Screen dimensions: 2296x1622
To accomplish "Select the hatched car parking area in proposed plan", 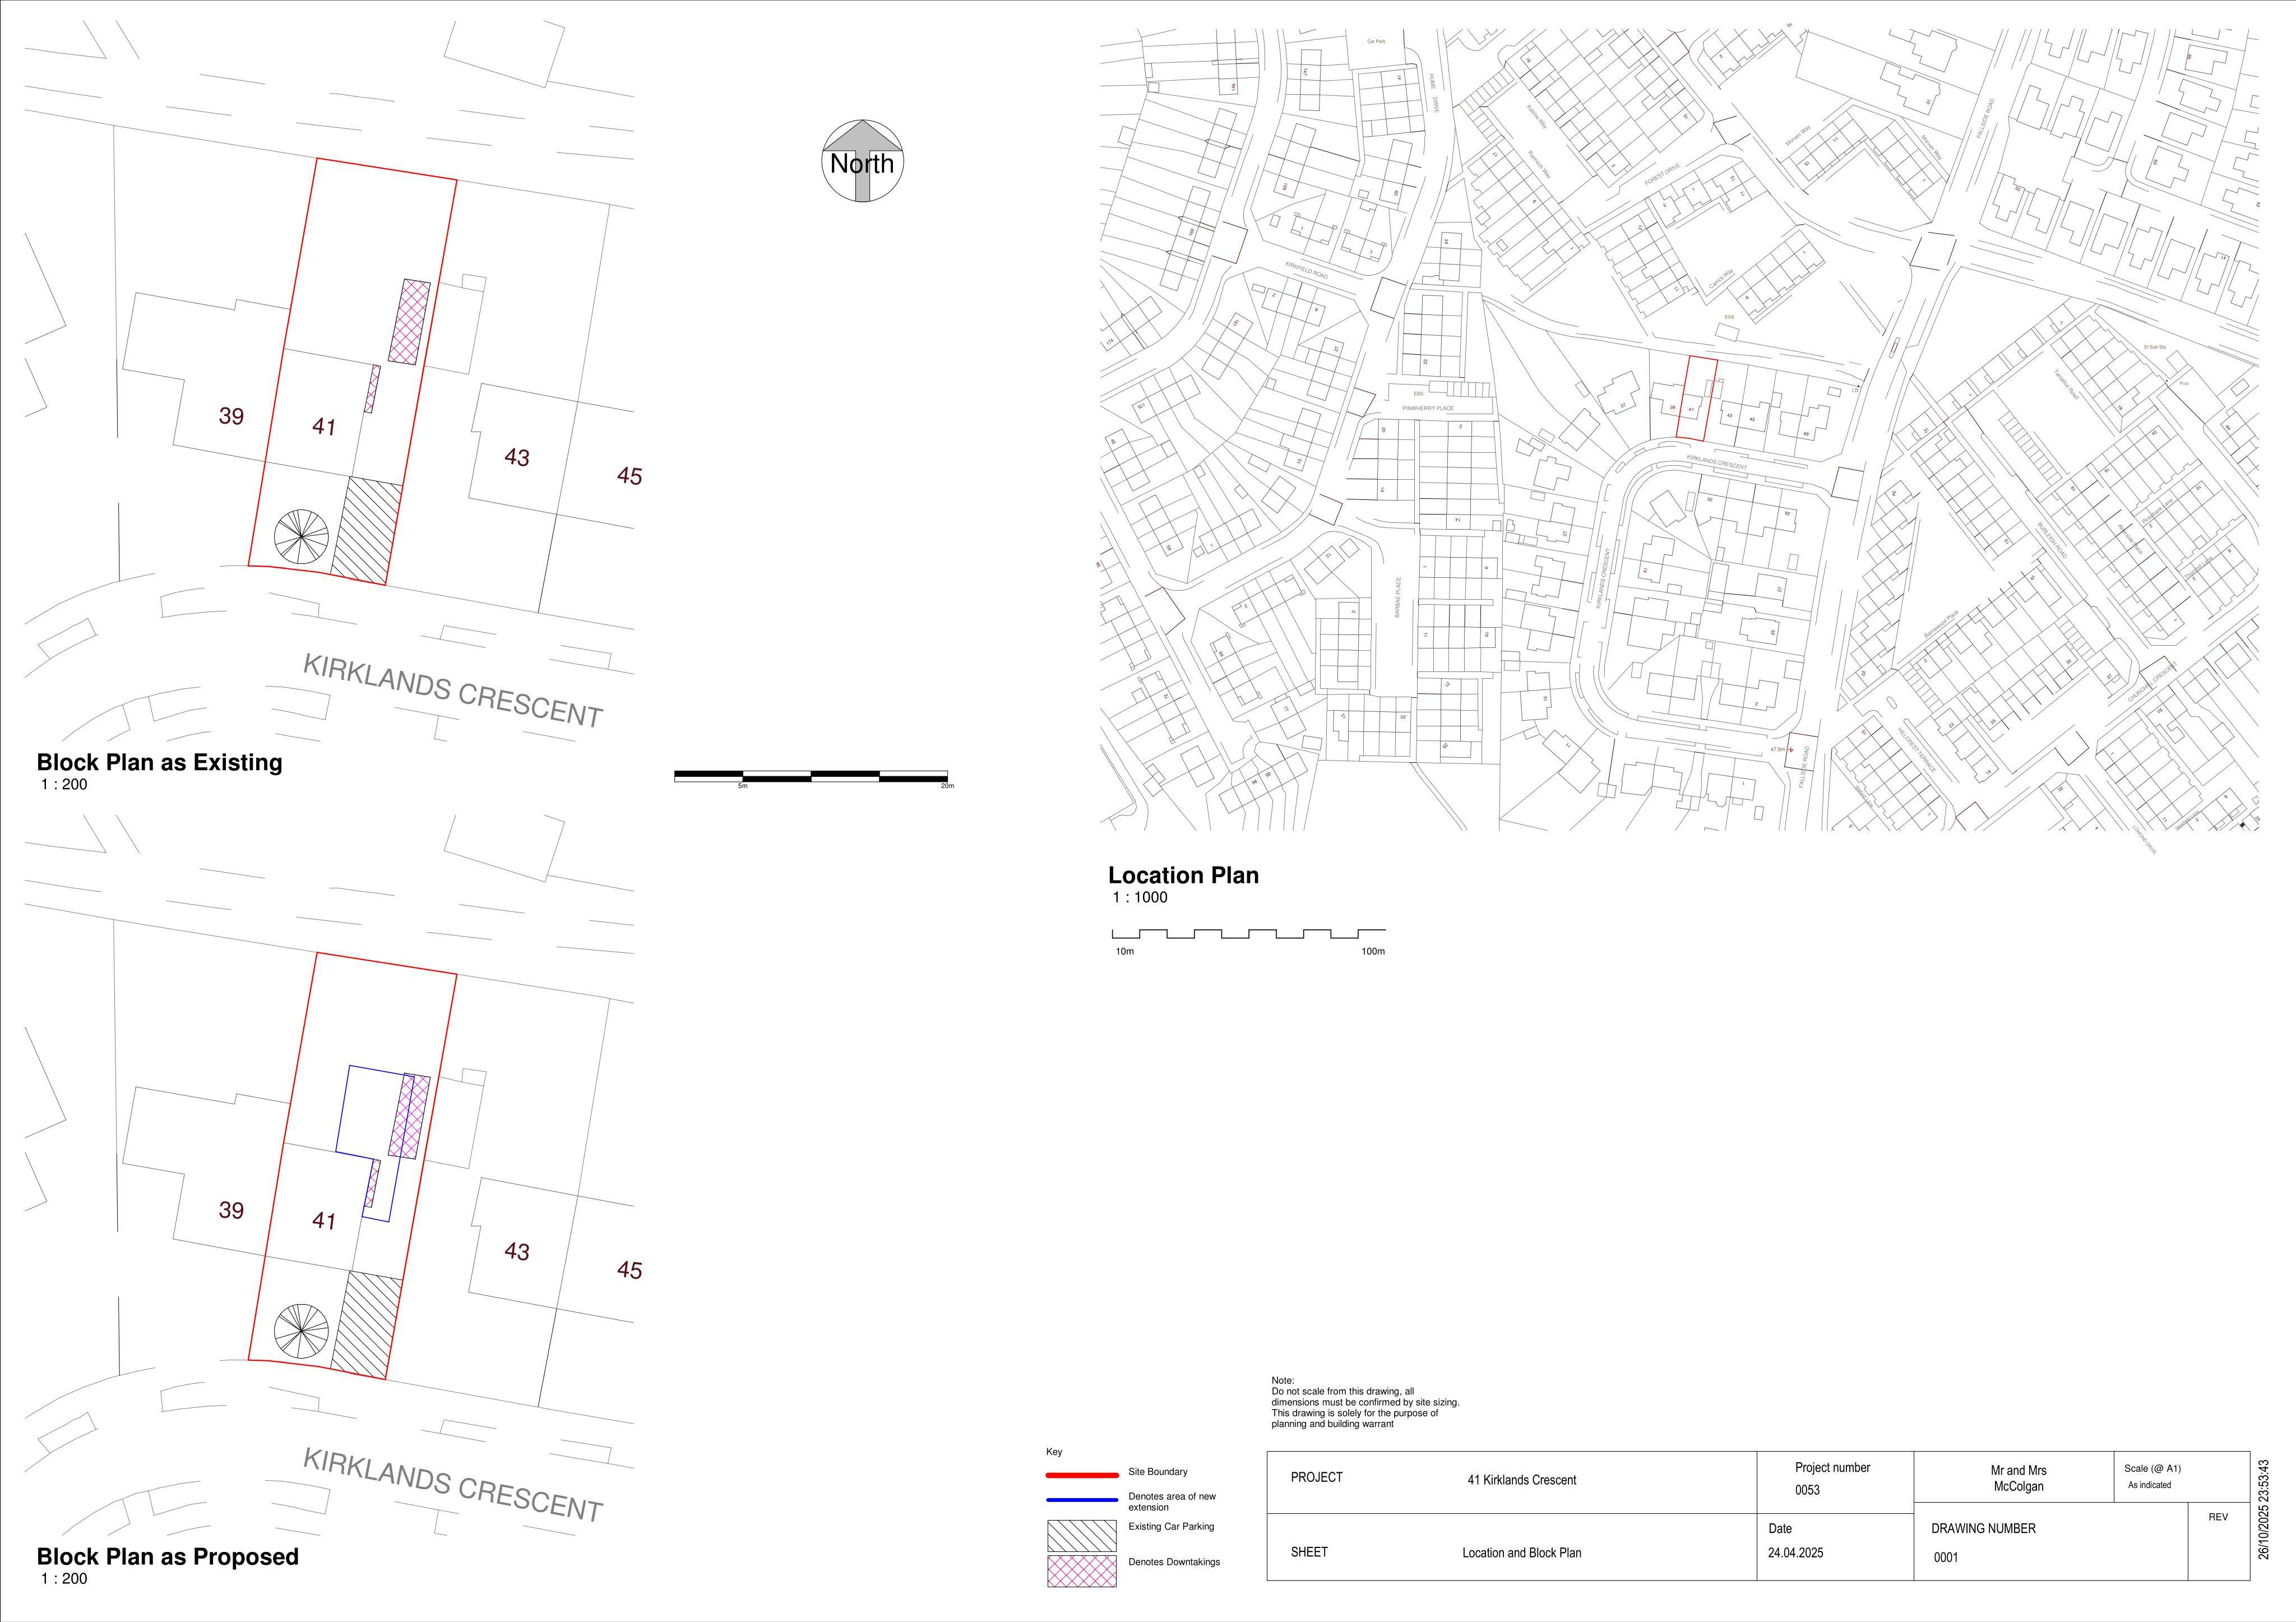I will [366, 1326].
